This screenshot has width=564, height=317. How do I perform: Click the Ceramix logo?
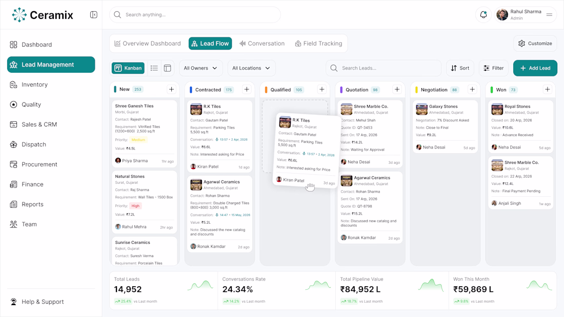pos(43,15)
